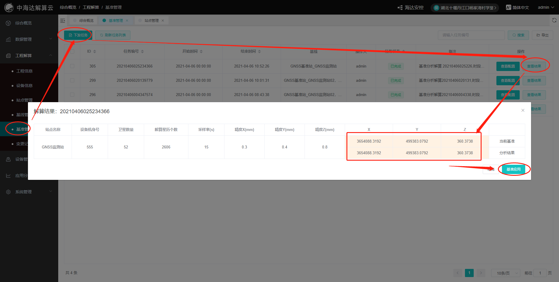
Task: Sort by 开始时间 column arrows
Action: (x=201, y=52)
